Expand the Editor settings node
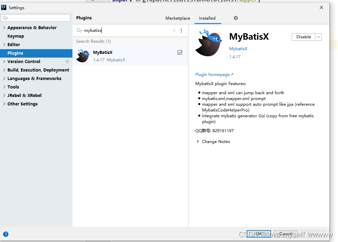Screen dimensions: 338x242 click(x=4, y=44)
